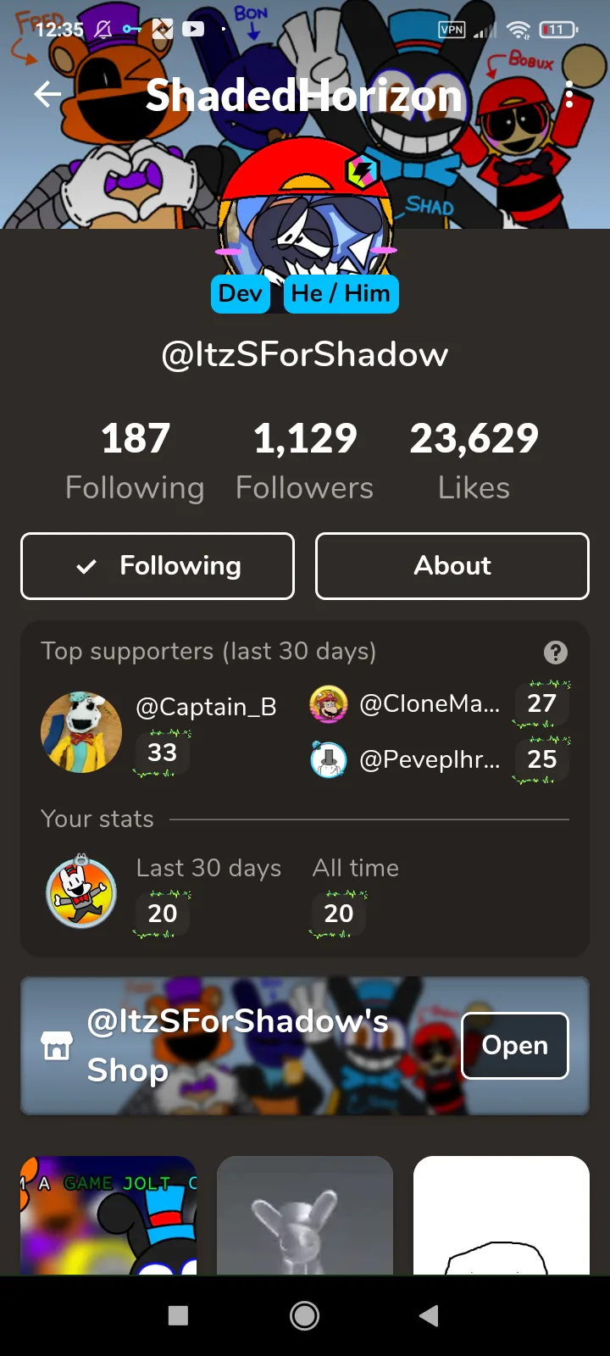Tap @PevepIhr... supporter avatar

click(329, 760)
